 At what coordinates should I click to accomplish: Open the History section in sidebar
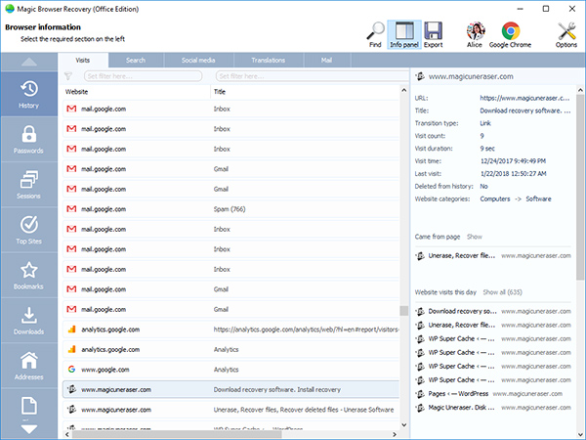click(28, 94)
